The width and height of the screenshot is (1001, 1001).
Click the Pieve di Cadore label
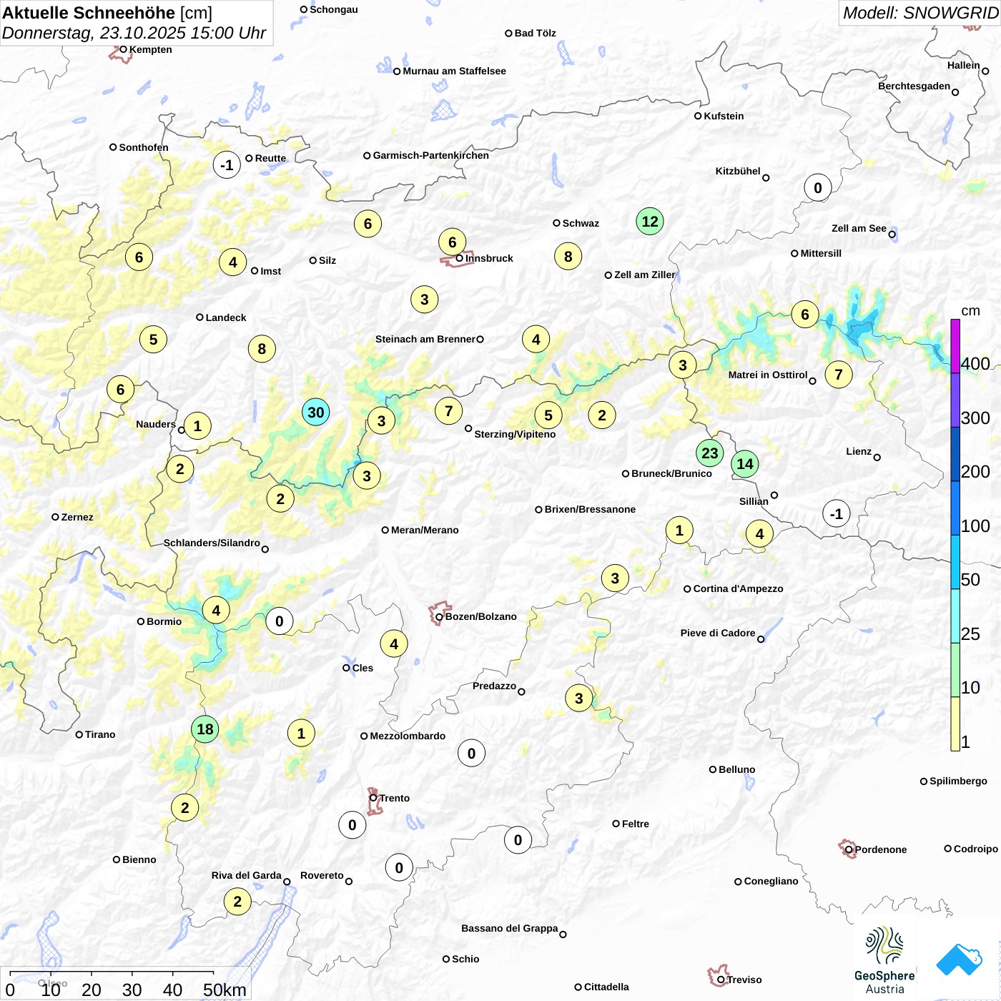coord(718,633)
